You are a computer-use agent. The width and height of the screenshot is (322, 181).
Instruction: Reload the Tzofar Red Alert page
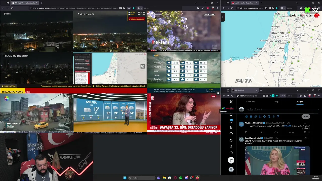point(232,8)
